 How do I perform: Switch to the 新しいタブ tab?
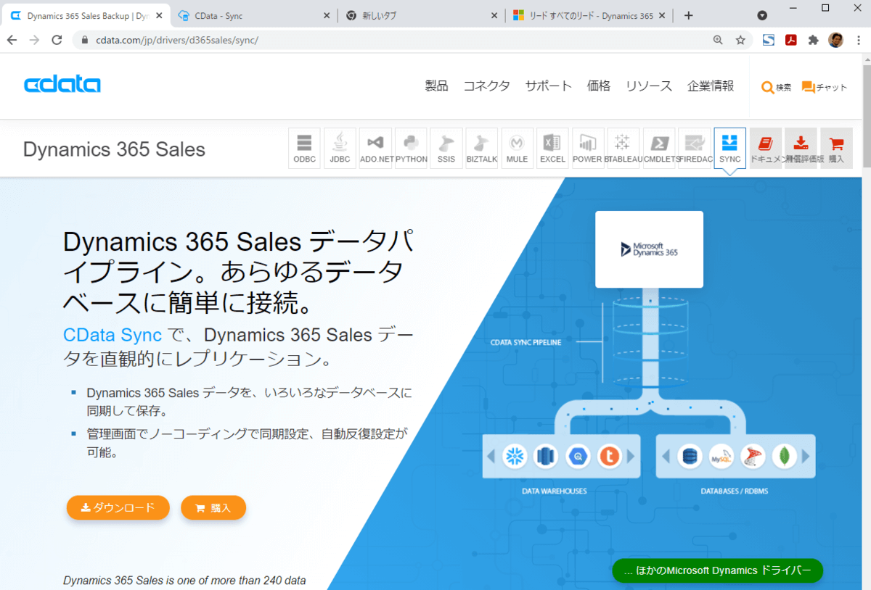[421, 15]
